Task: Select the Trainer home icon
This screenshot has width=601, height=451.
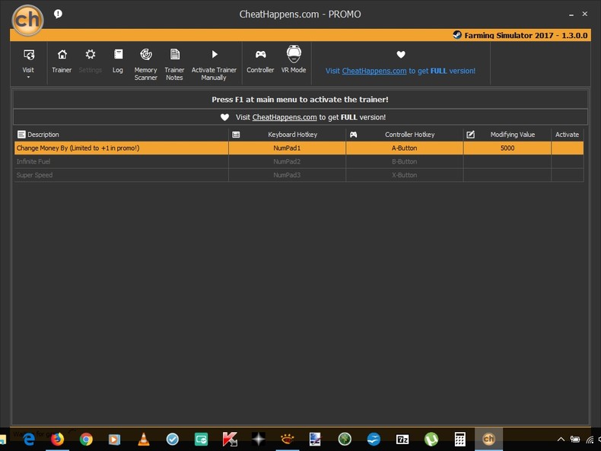Action: point(62,55)
